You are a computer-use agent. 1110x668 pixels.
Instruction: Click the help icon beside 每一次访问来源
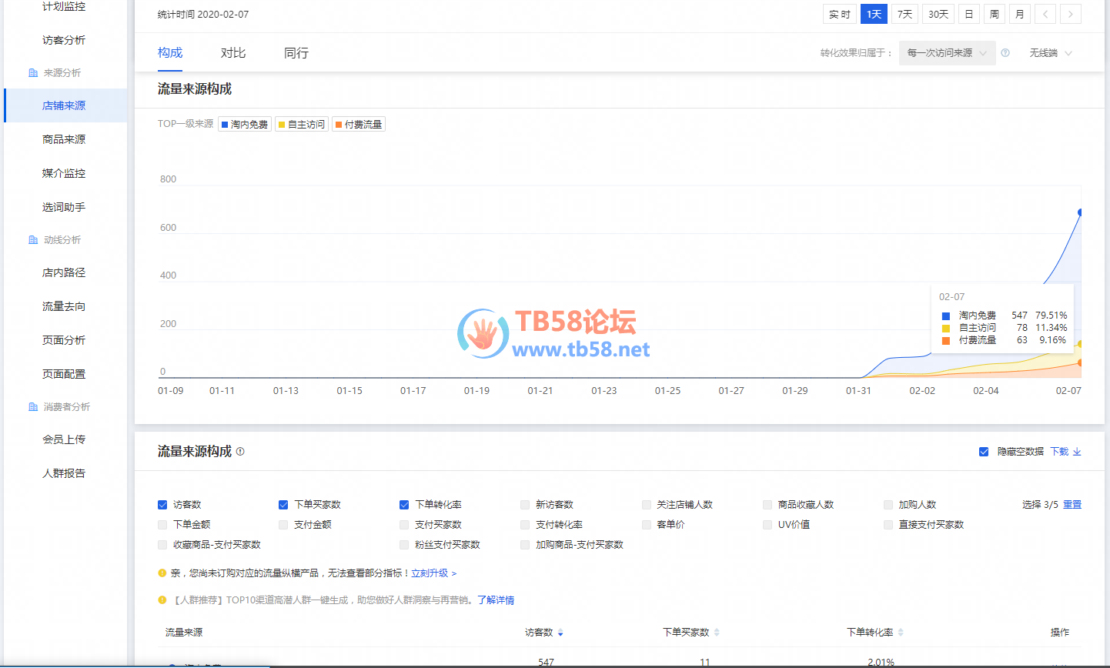(1005, 53)
